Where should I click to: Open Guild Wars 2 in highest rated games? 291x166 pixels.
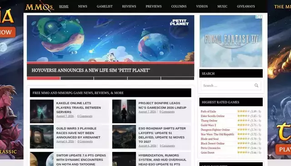[208, 125]
